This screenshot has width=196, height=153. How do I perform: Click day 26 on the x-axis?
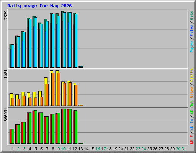(155, 149)
